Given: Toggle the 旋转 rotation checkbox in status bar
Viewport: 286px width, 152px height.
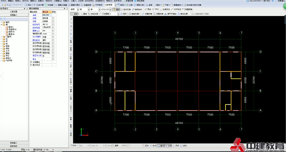Looking at the screenshot, I should point(113,145).
